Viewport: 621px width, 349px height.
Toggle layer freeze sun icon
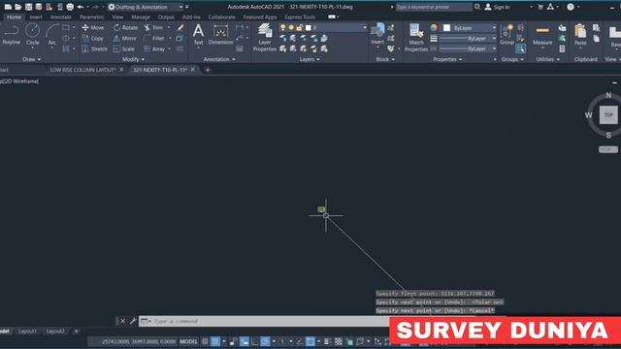coord(291,28)
